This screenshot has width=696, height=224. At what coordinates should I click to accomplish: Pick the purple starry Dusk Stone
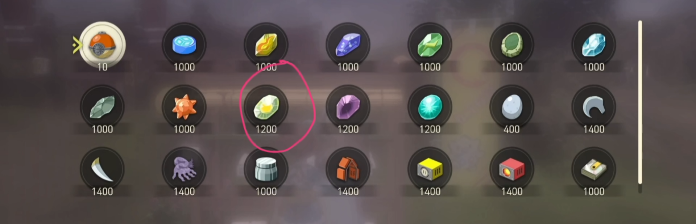coord(348,45)
